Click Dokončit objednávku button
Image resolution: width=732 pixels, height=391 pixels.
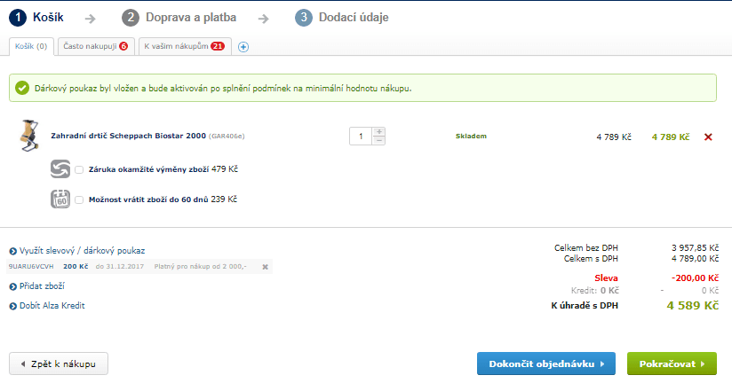[x=546, y=364]
